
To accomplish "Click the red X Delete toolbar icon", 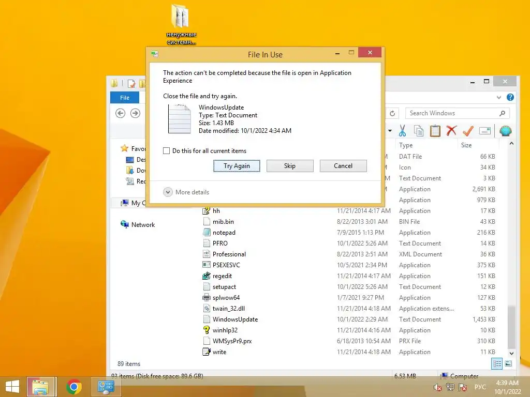I will 451,130.
